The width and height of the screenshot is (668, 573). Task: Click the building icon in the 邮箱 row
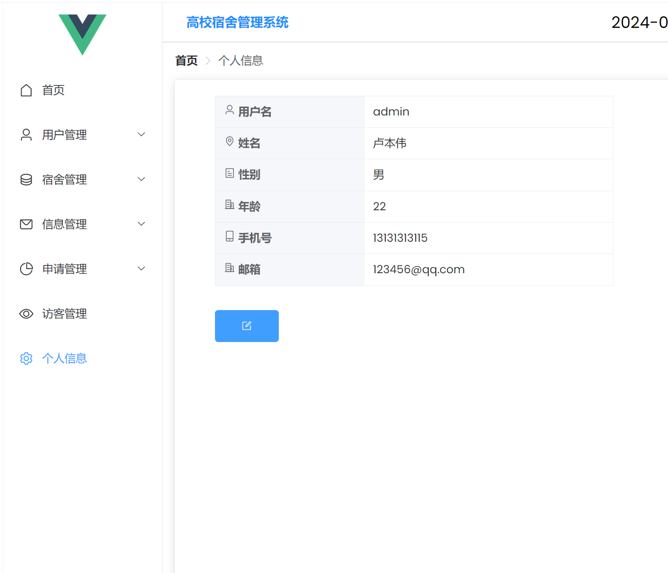230,268
